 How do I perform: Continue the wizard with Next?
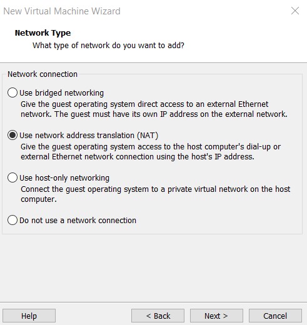point(216,316)
